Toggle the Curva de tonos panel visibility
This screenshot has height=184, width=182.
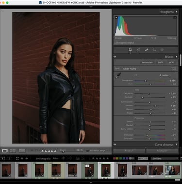(115, 144)
